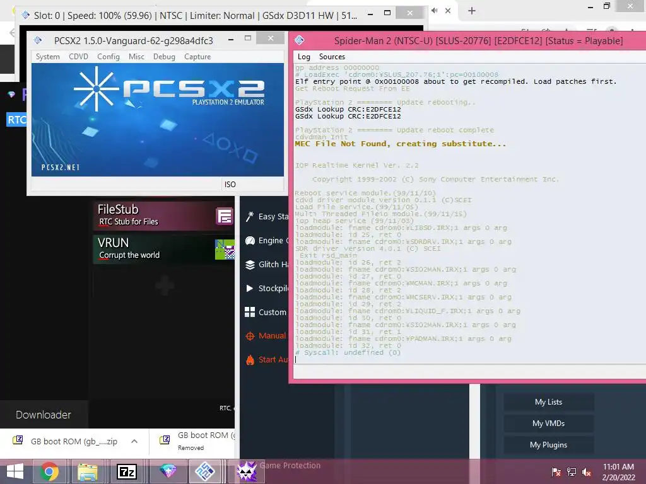
Task: Launch Chrome from the taskbar
Action: click(49, 471)
